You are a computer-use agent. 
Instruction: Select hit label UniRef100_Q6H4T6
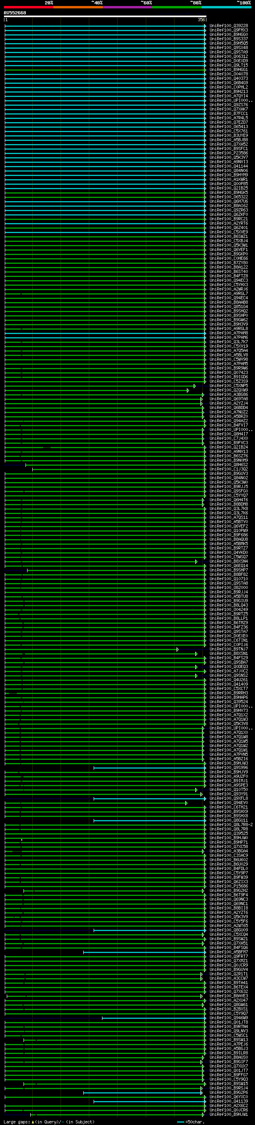pos(228,500)
